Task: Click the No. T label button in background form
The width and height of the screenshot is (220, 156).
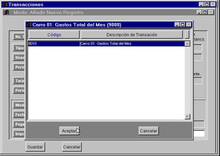Action: tap(19, 37)
